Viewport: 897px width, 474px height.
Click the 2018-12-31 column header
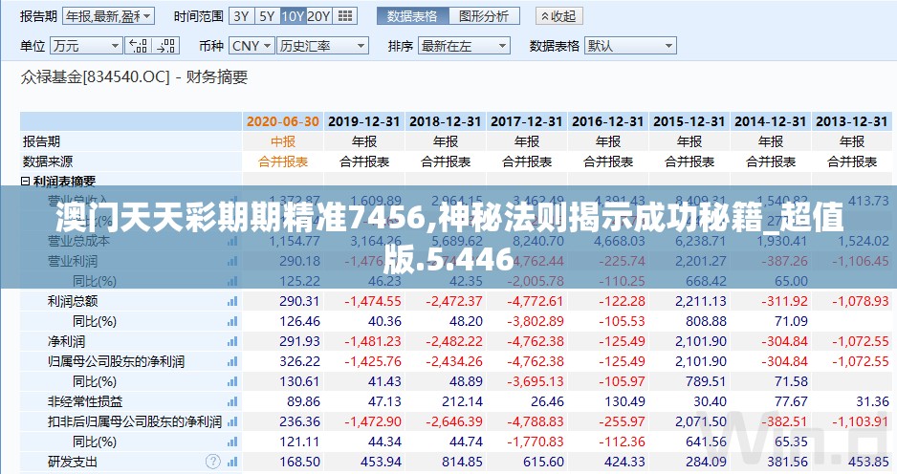click(445, 121)
